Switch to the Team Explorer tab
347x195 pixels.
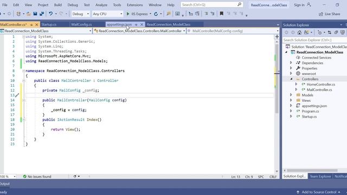(320, 176)
